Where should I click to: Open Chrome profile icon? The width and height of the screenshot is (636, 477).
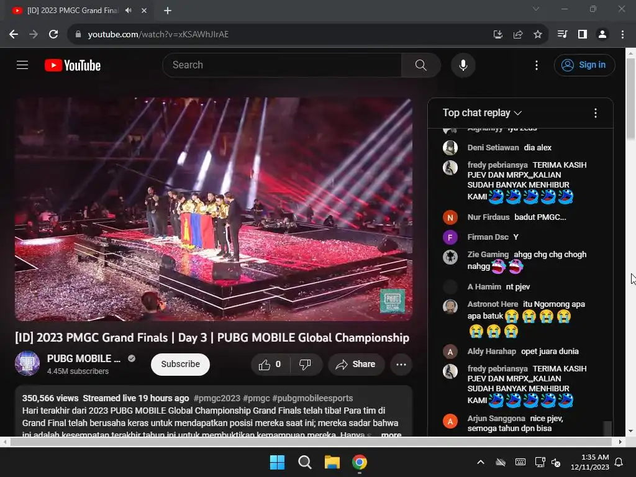click(602, 35)
